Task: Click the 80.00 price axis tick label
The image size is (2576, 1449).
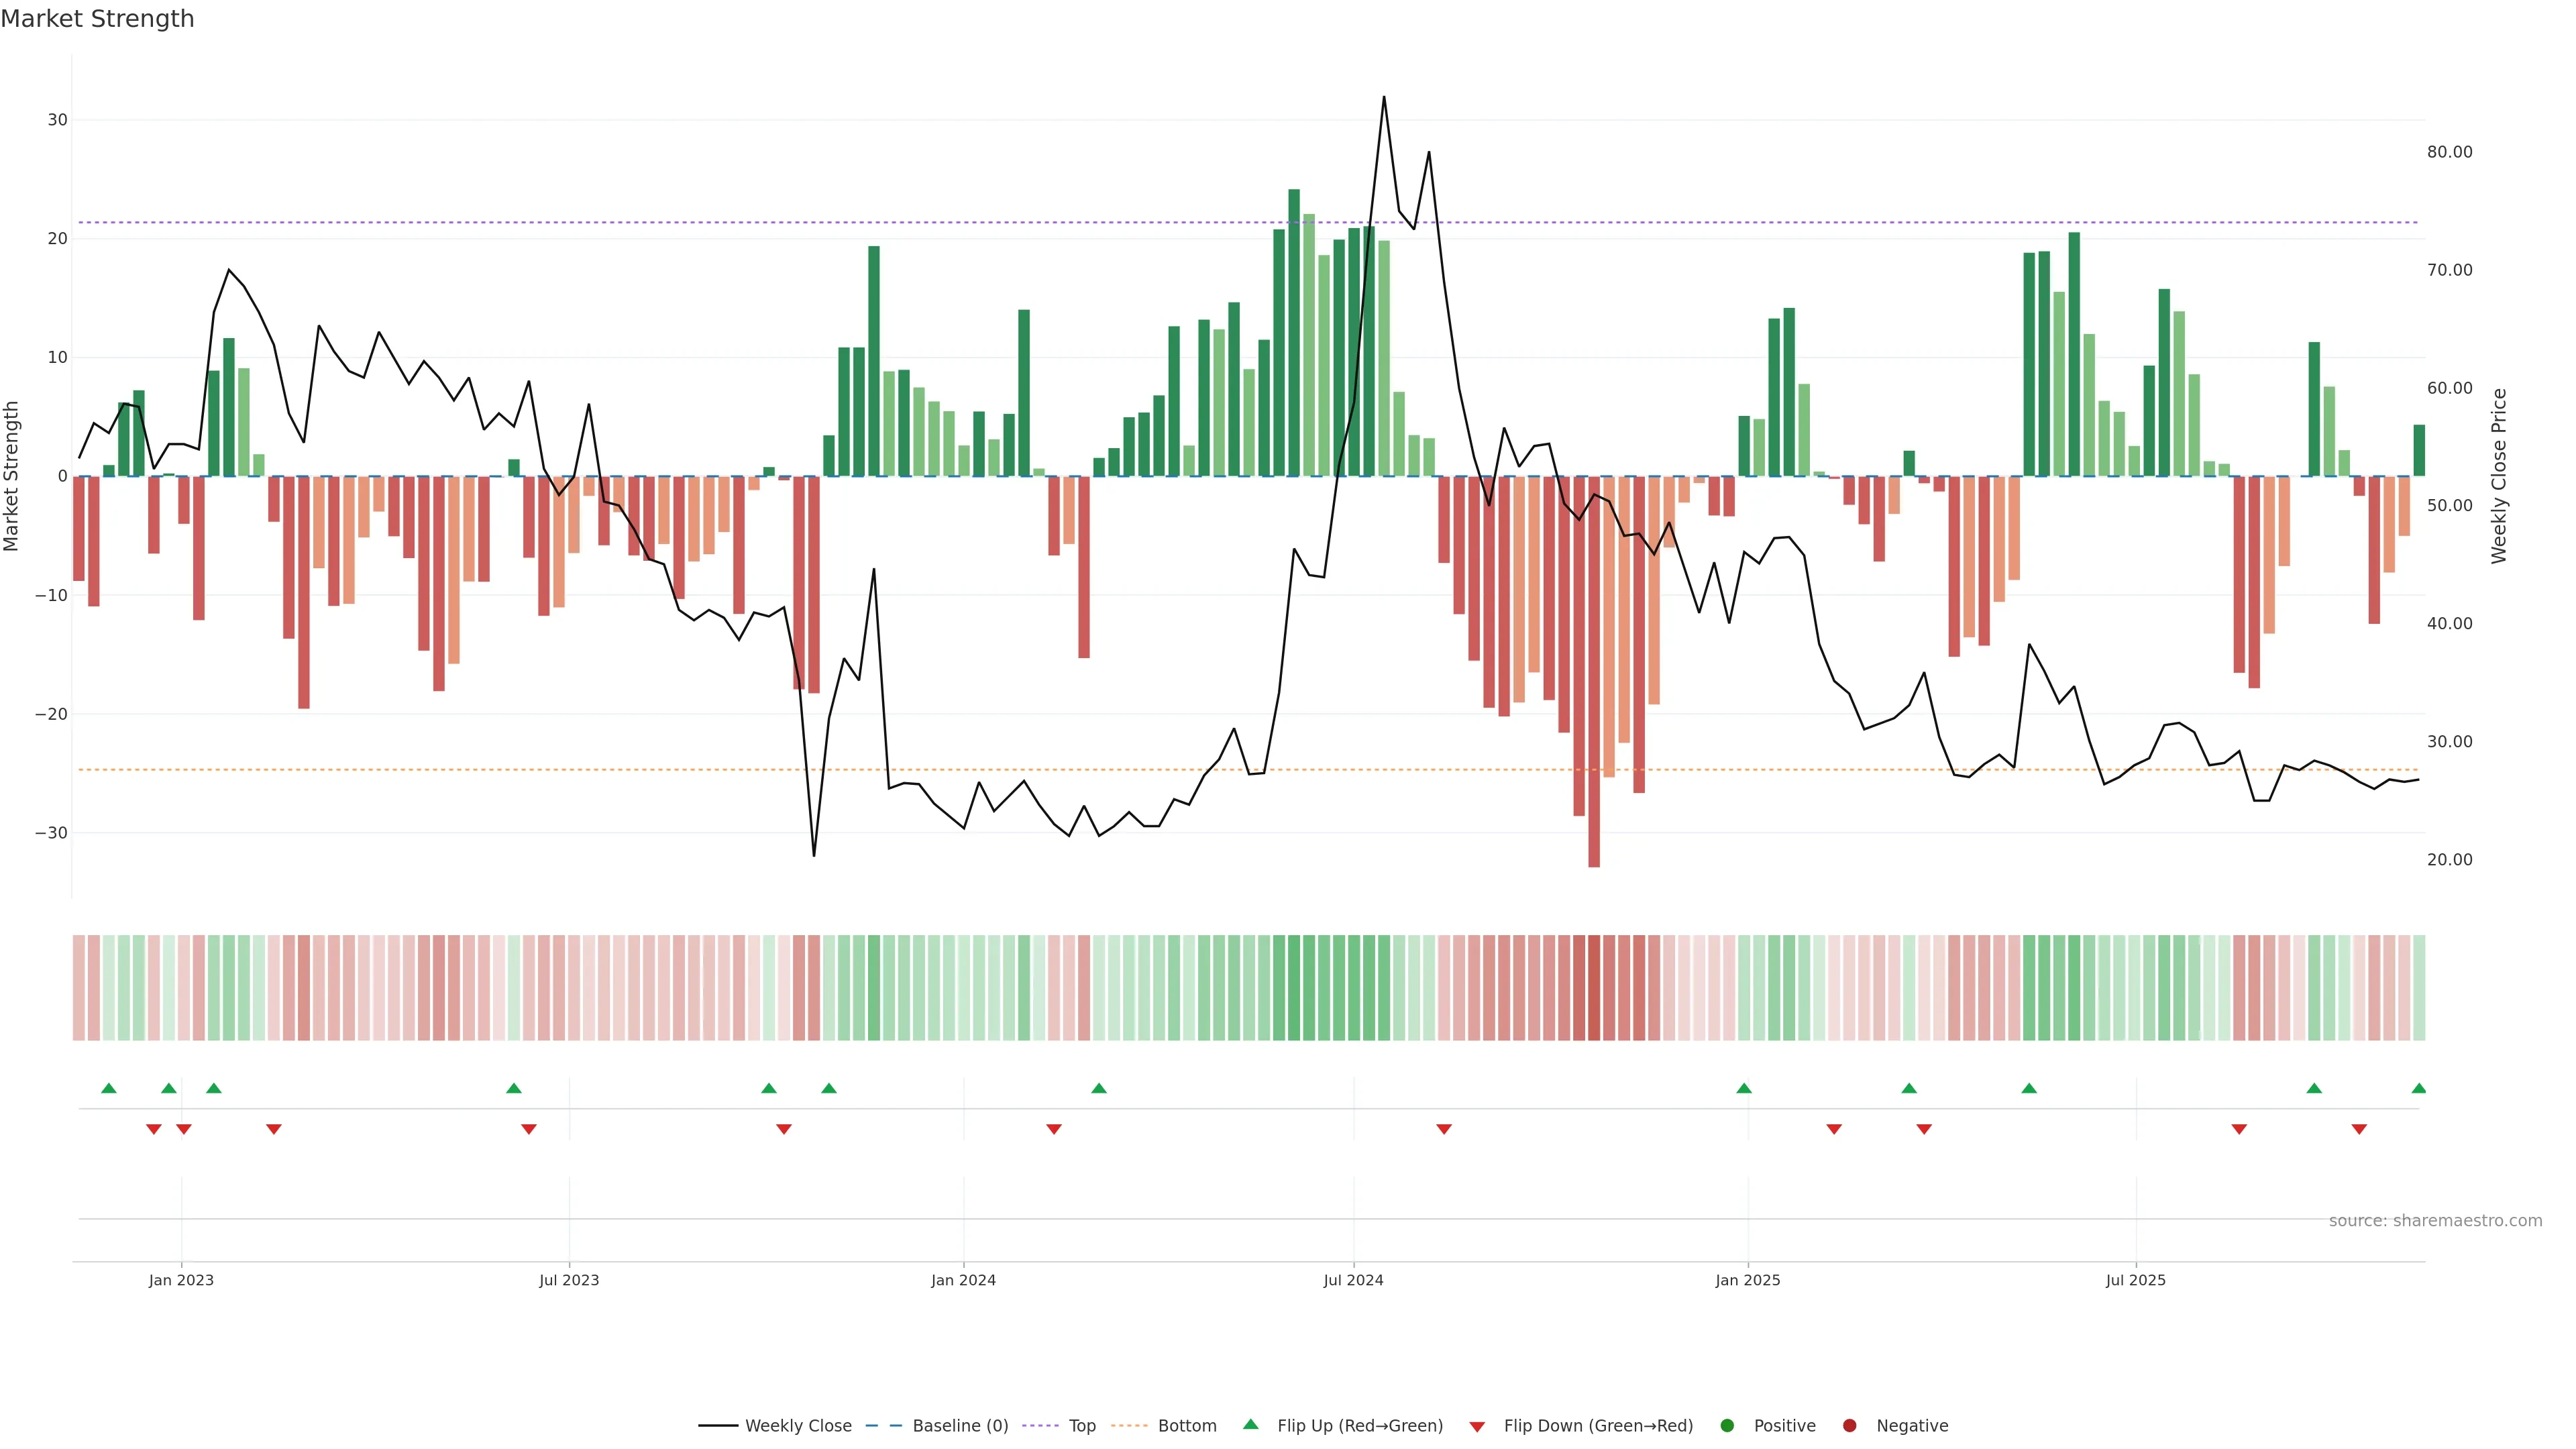Action: (2449, 152)
